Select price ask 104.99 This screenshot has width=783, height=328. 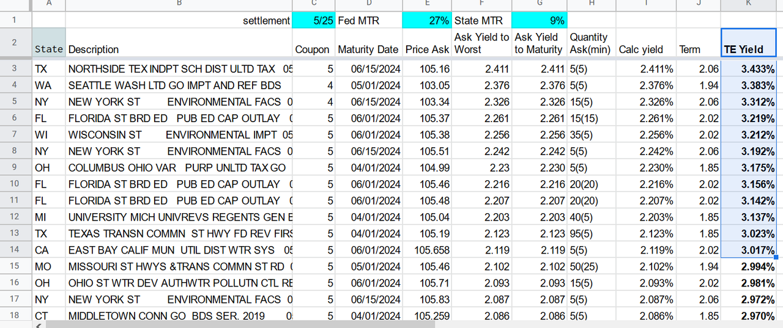(x=426, y=168)
